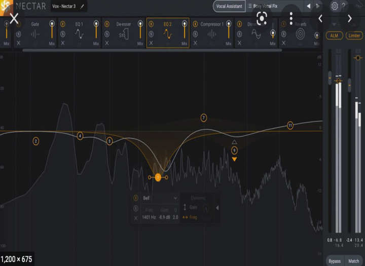Select the Reverb module tab
The image size is (365, 266).
tap(301, 32)
